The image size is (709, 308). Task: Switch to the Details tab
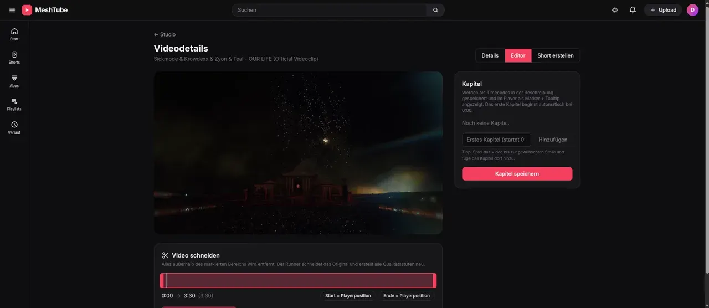pos(490,55)
